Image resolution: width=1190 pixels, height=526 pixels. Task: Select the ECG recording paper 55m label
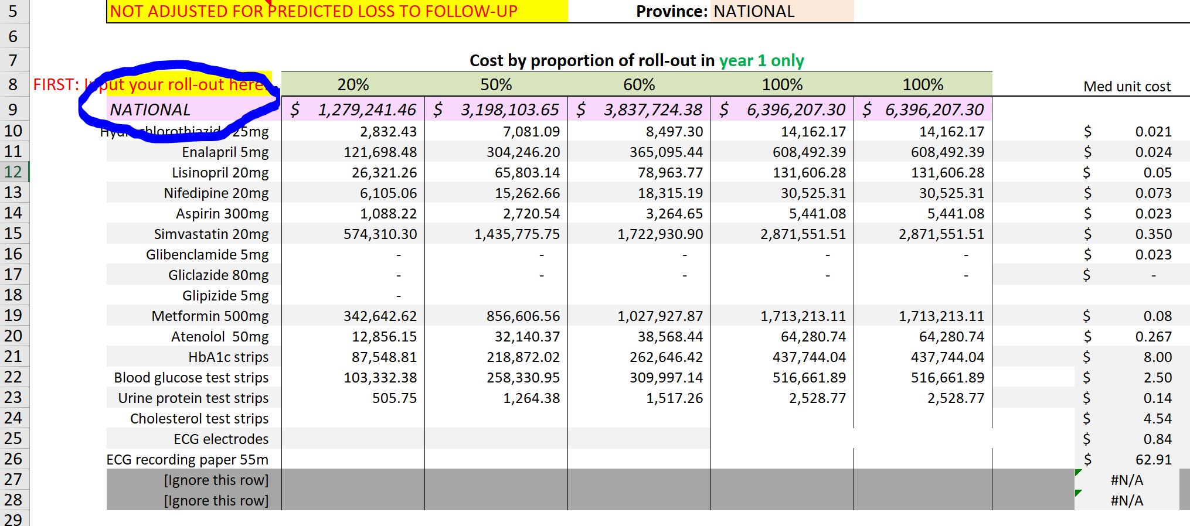[x=187, y=460]
